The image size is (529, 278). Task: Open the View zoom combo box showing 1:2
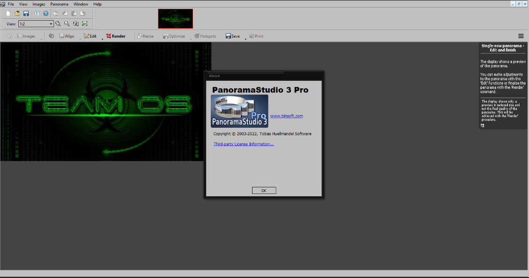[36, 23]
